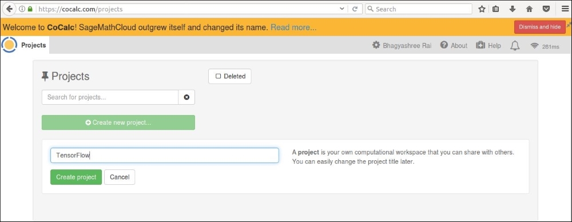Open the About page
The image size is (572, 222).
tap(454, 46)
